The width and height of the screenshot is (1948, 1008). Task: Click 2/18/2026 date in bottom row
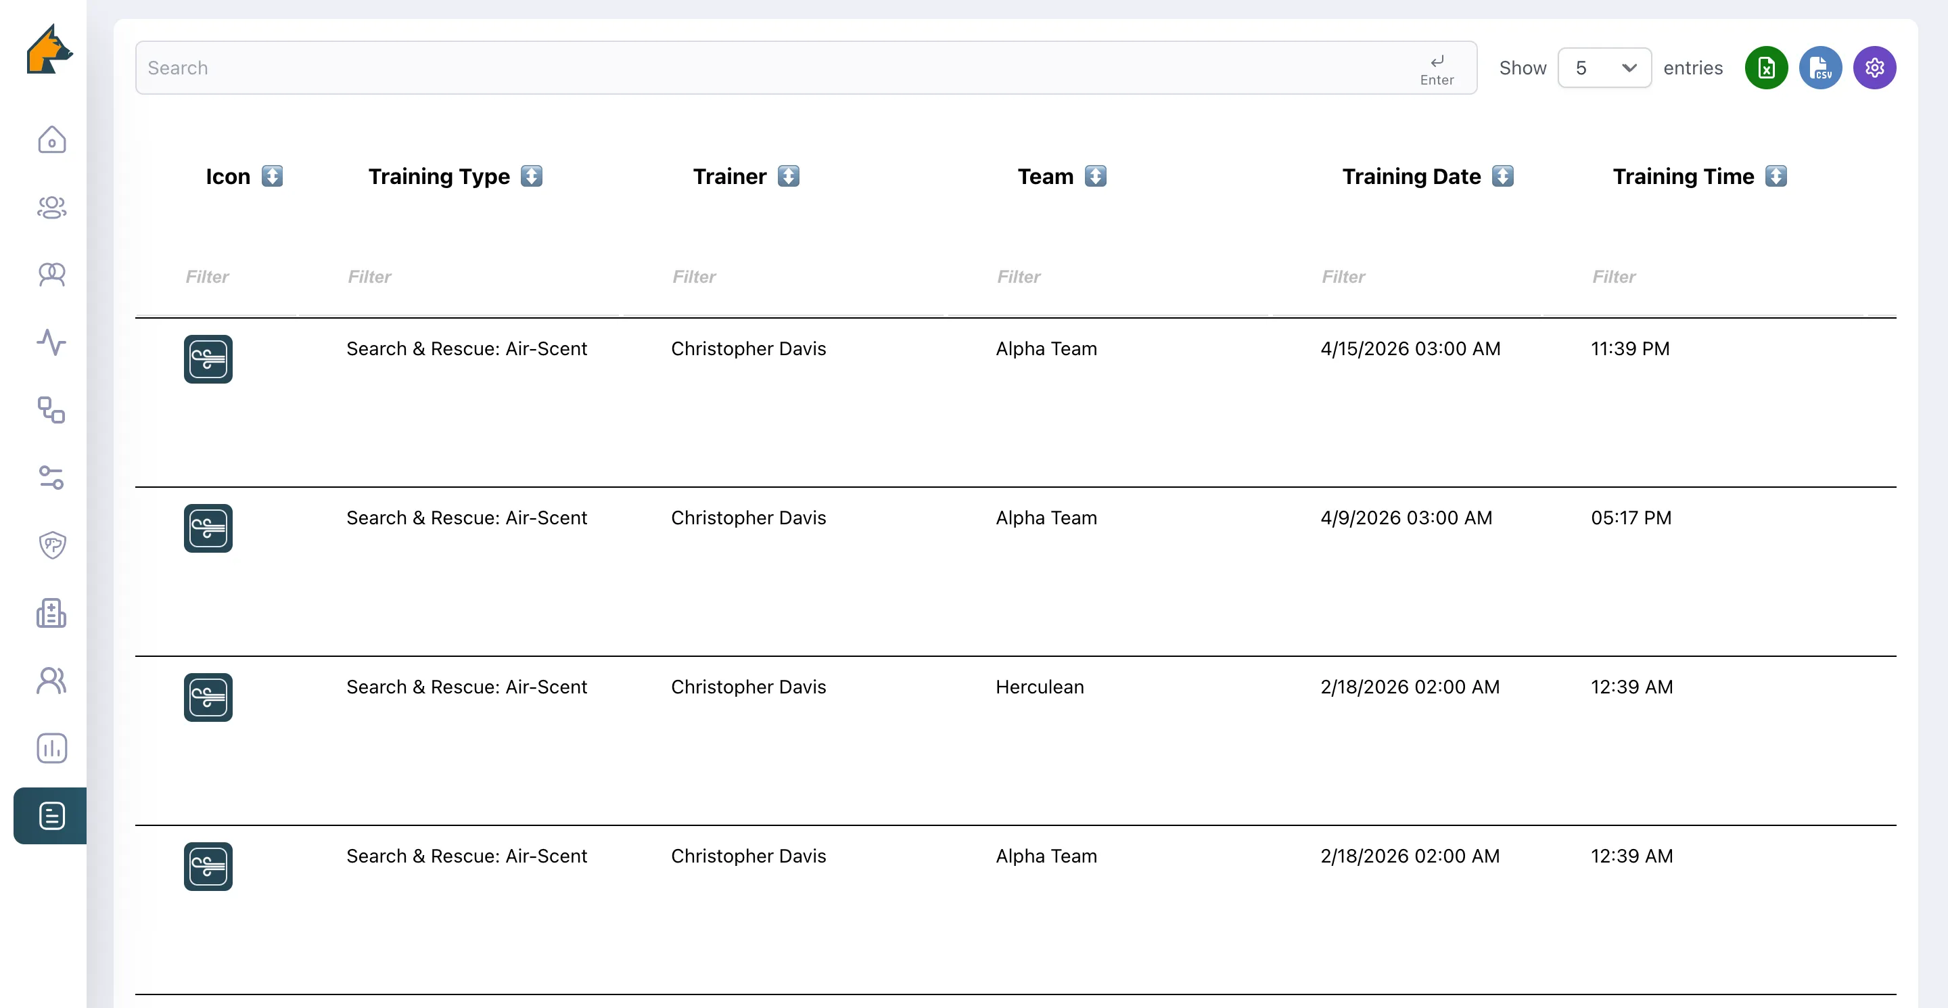click(1410, 856)
